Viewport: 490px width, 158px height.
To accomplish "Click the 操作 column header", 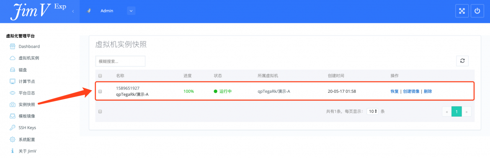I will 395,76.
